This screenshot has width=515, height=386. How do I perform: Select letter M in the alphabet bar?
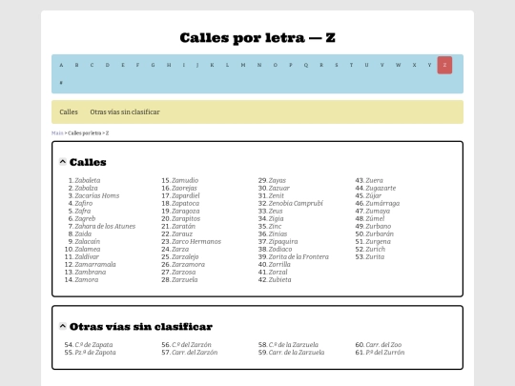point(243,65)
